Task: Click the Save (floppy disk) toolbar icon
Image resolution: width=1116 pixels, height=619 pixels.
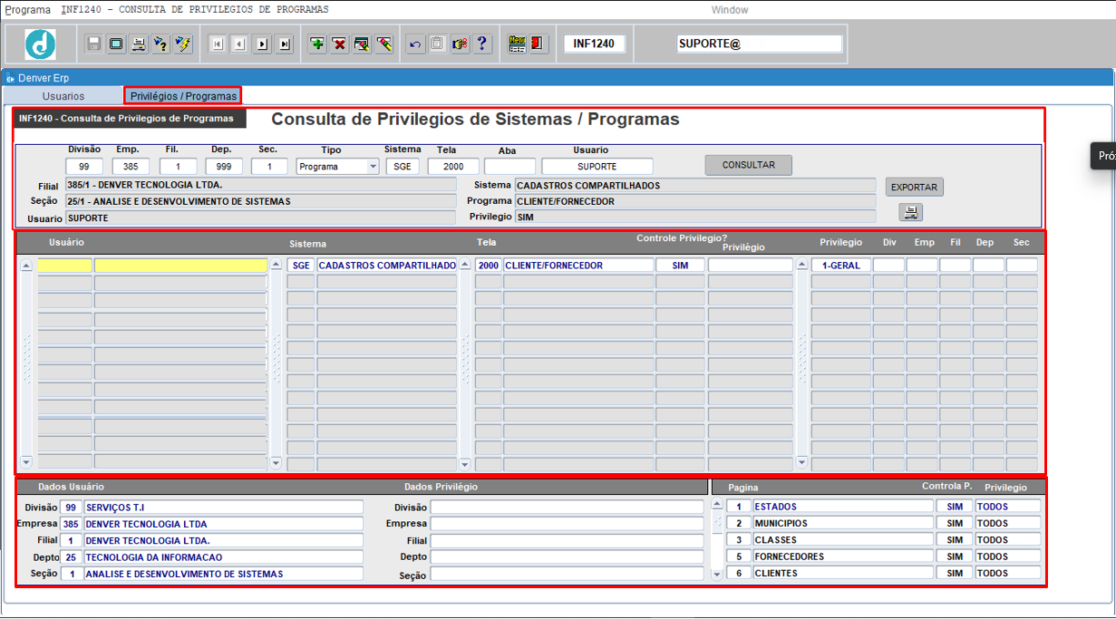Action: pos(94,44)
